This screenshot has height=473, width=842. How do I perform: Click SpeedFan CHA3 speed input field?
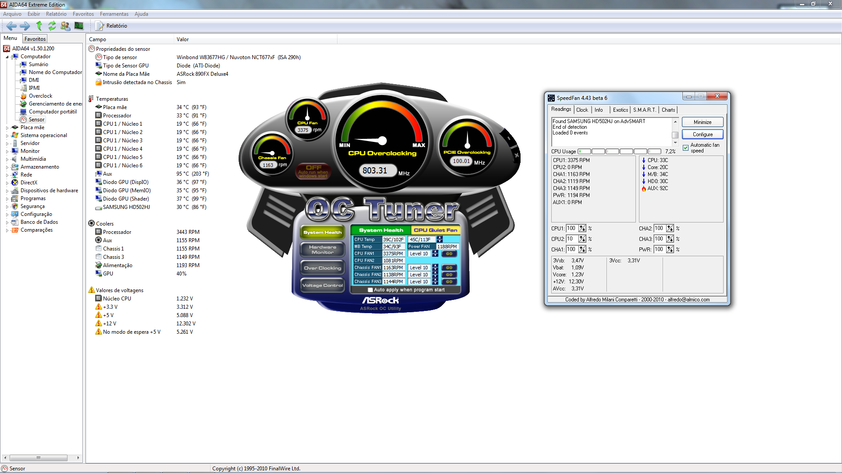pyautogui.click(x=660, y=239)
